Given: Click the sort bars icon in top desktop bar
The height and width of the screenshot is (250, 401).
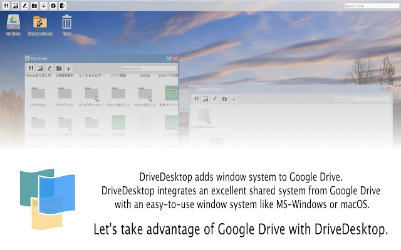Looking at the screenshot, I should pyautogui.click(x=15, y=6).
